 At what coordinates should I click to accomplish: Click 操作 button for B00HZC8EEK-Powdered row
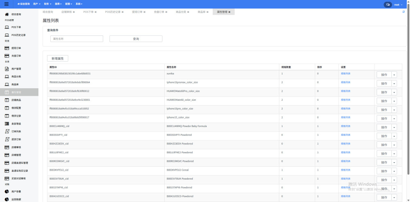pyautogui.click(x=384, y=145)
